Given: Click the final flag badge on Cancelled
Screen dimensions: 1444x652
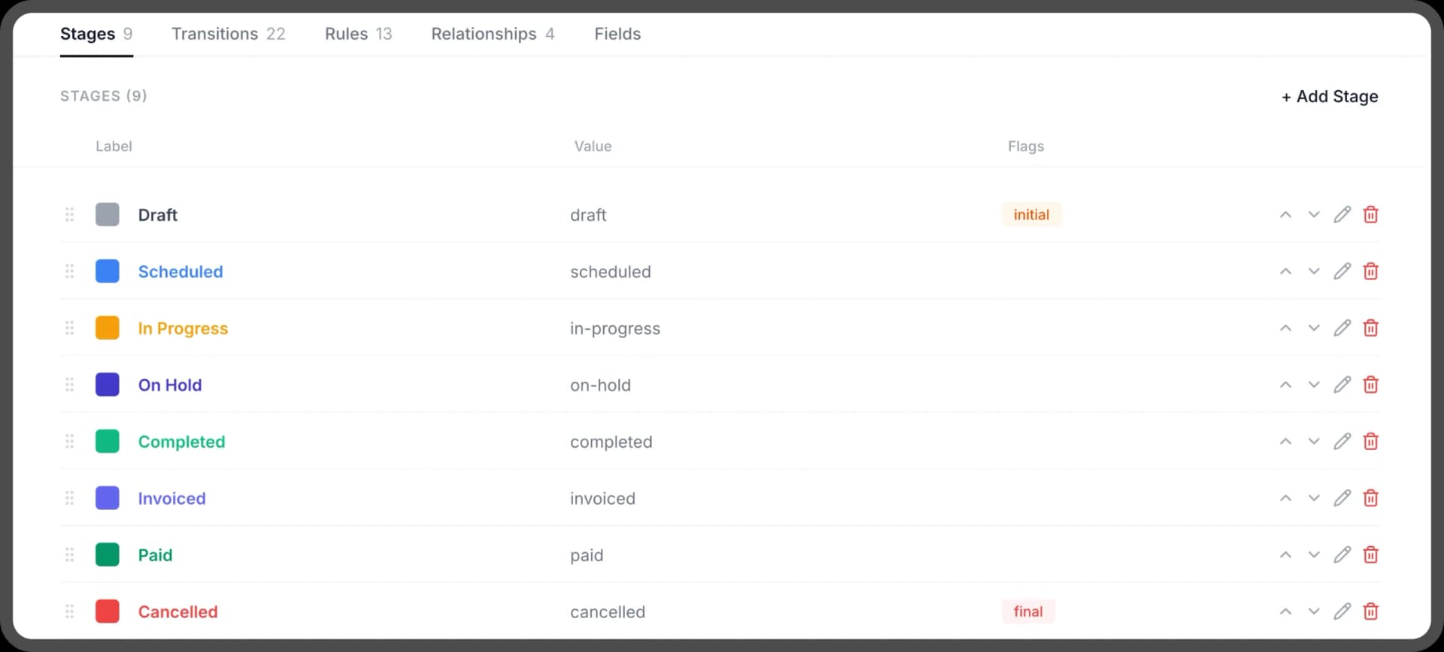Looking at the screenshot, I should tap(1027, 611).
